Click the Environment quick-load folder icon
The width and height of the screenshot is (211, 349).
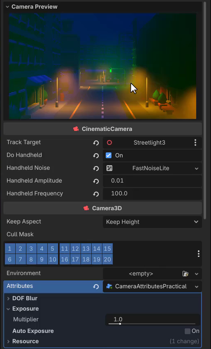tap(185, 273)
